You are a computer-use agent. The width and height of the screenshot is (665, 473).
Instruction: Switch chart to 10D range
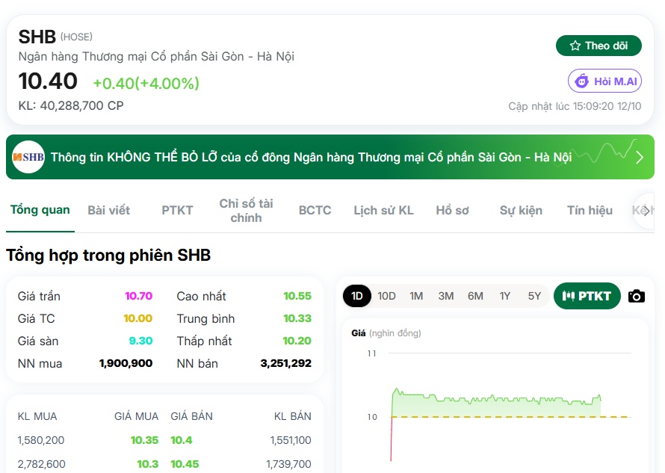point(387,296)
